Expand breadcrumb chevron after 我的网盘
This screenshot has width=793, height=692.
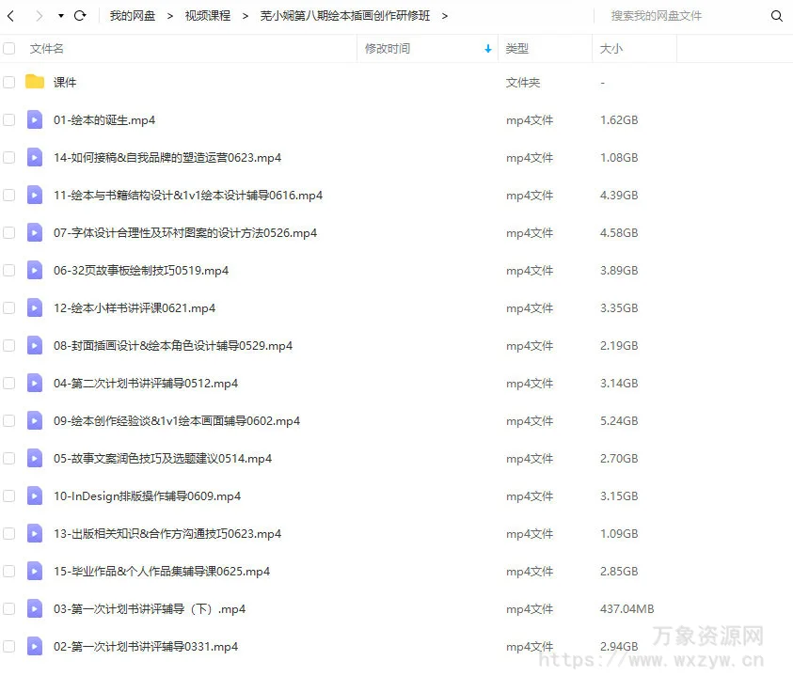pyautogui.click(x=170, y=16)
